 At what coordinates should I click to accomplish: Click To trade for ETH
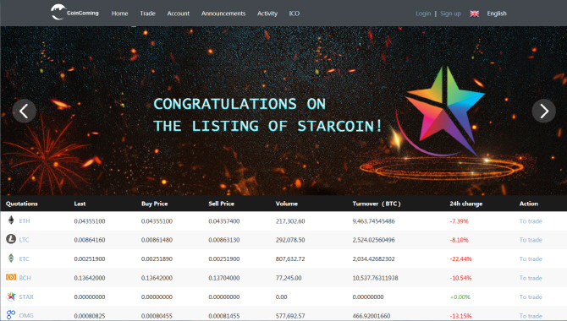[x=531, y=221]
